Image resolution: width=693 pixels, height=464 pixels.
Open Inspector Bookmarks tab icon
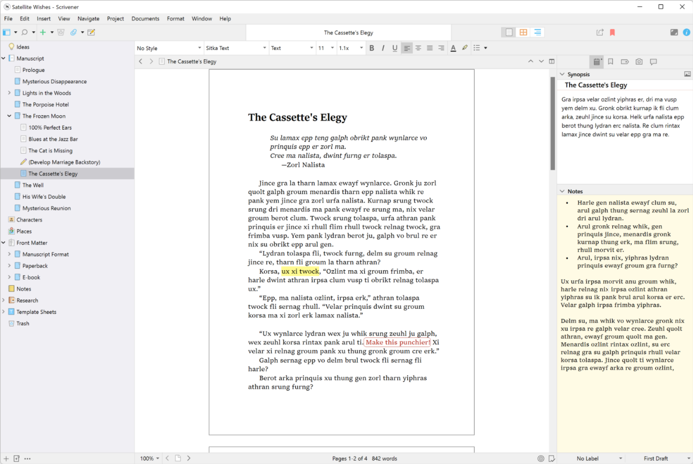point(611,62)
